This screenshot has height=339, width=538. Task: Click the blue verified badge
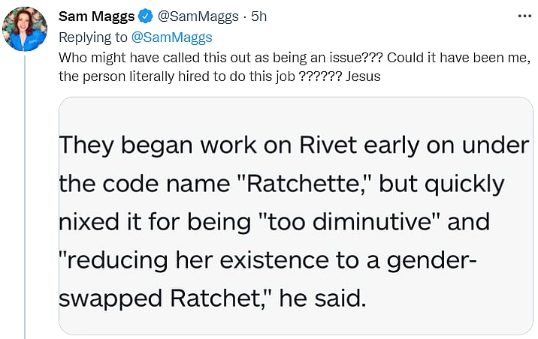click(x=146, y=16)
